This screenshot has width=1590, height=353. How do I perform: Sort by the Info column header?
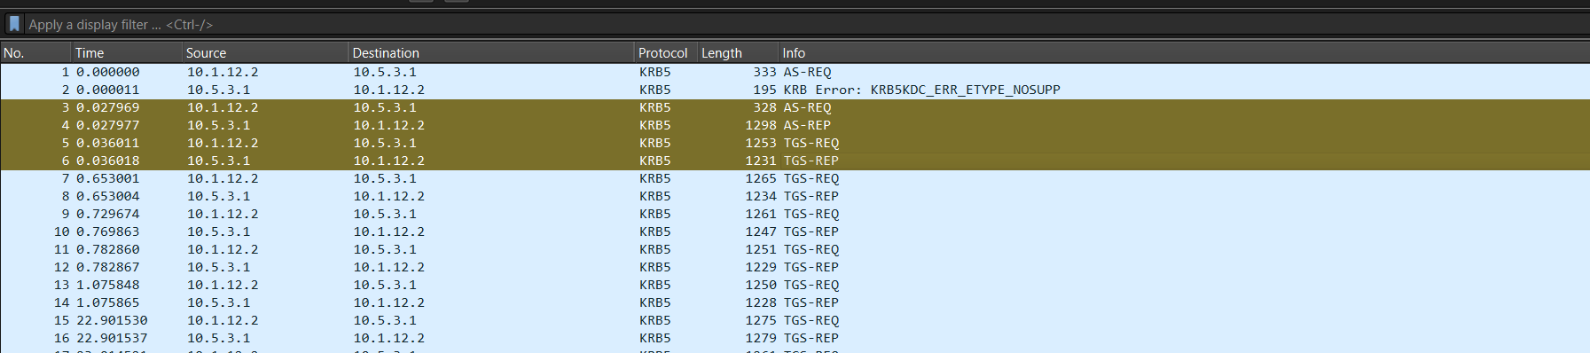tap(1184, 53)
